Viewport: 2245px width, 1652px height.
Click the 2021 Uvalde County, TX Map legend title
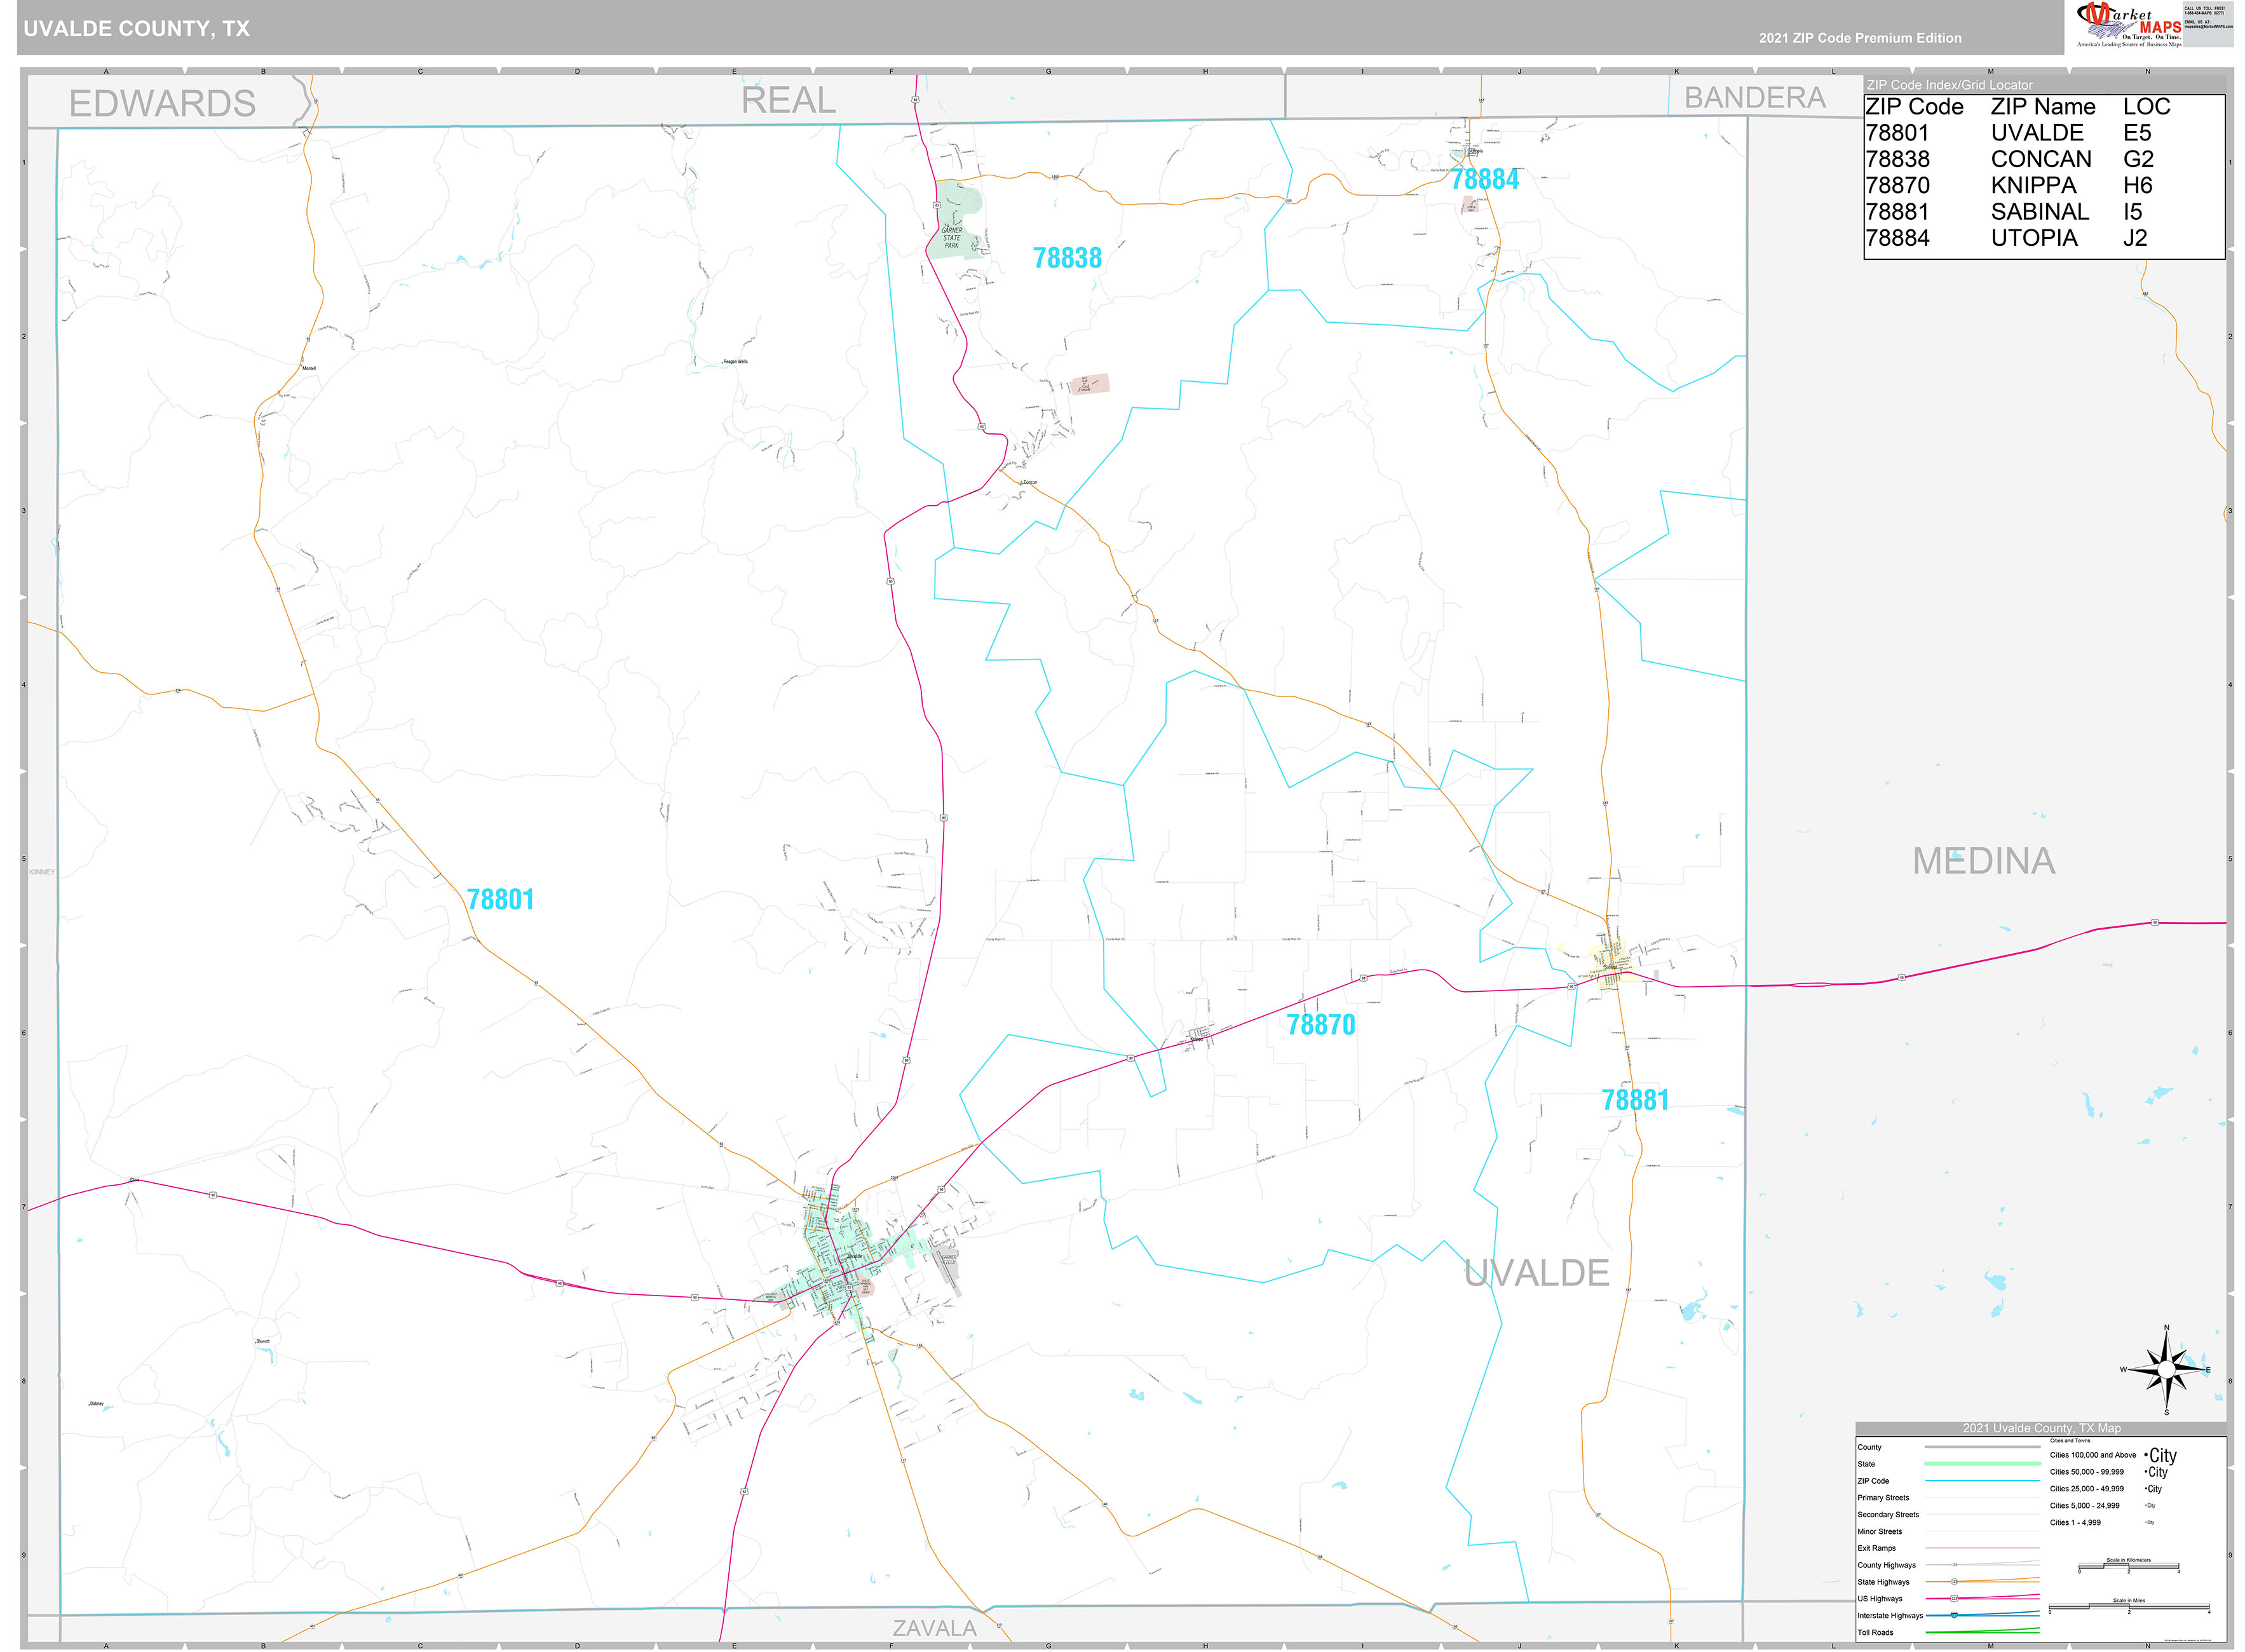[x=2041, y=1428]
